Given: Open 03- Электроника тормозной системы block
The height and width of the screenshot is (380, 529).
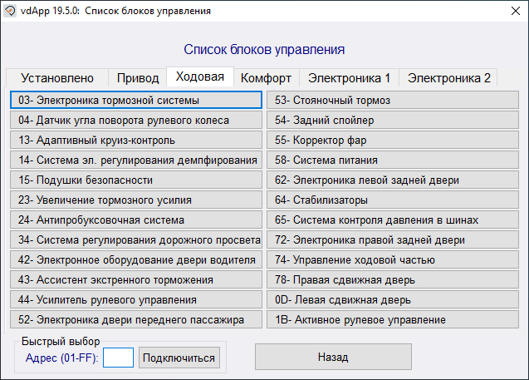Looking at the screenshot, I should [x=136, y=101].
